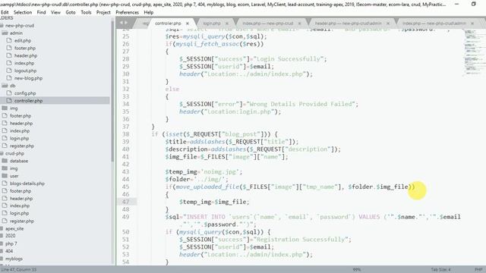The width and height of the screenshot is (486, 273).
Task: Open the Selection menu
Action: coord(23,12)
